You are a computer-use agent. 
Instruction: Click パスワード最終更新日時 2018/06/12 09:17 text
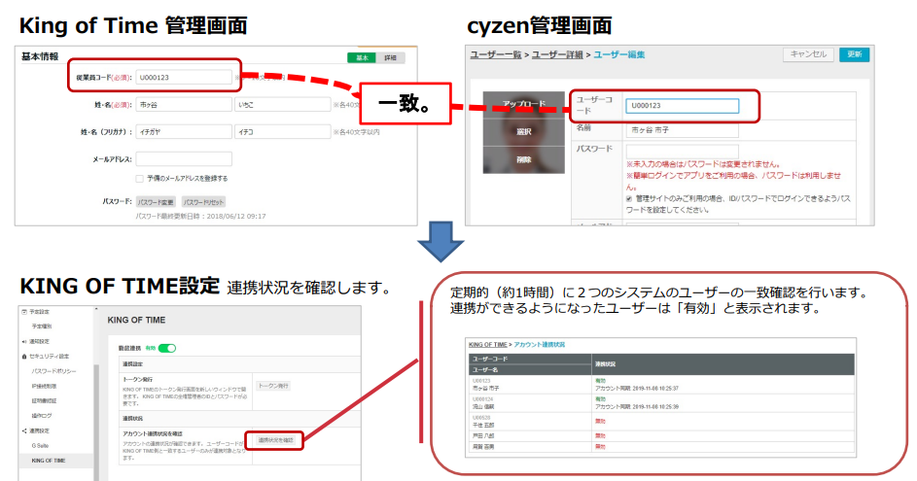(200, 217)
